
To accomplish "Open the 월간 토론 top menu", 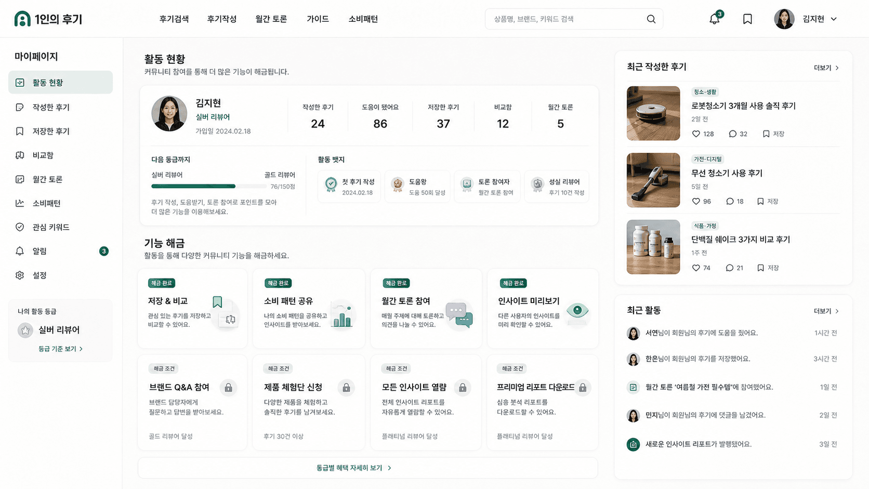I will click(271, 19).
